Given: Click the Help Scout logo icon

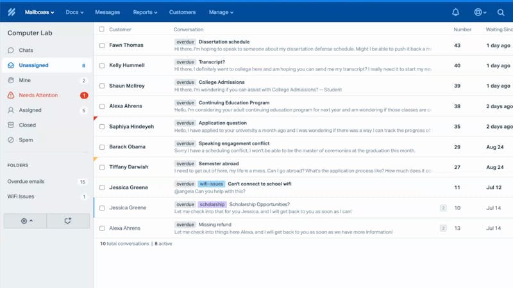Looking at the screenshot, I should coord(10,12).
